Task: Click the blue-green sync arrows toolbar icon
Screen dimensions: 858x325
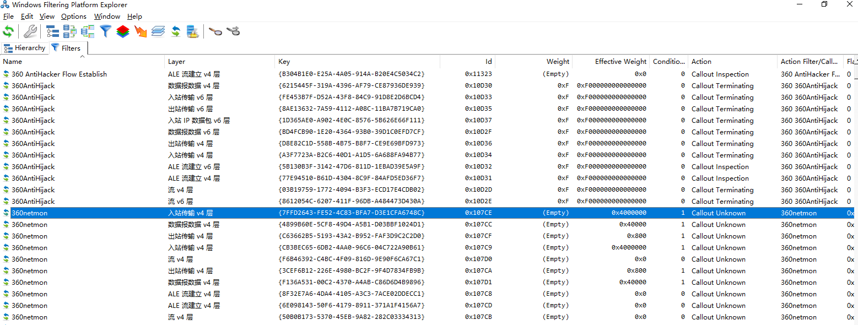Action: click(176, 31)
